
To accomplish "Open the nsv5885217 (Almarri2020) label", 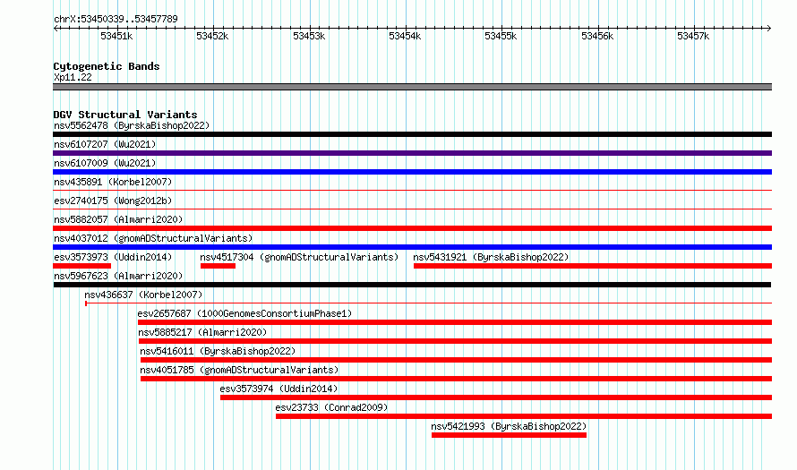I will tap(202, 332).
